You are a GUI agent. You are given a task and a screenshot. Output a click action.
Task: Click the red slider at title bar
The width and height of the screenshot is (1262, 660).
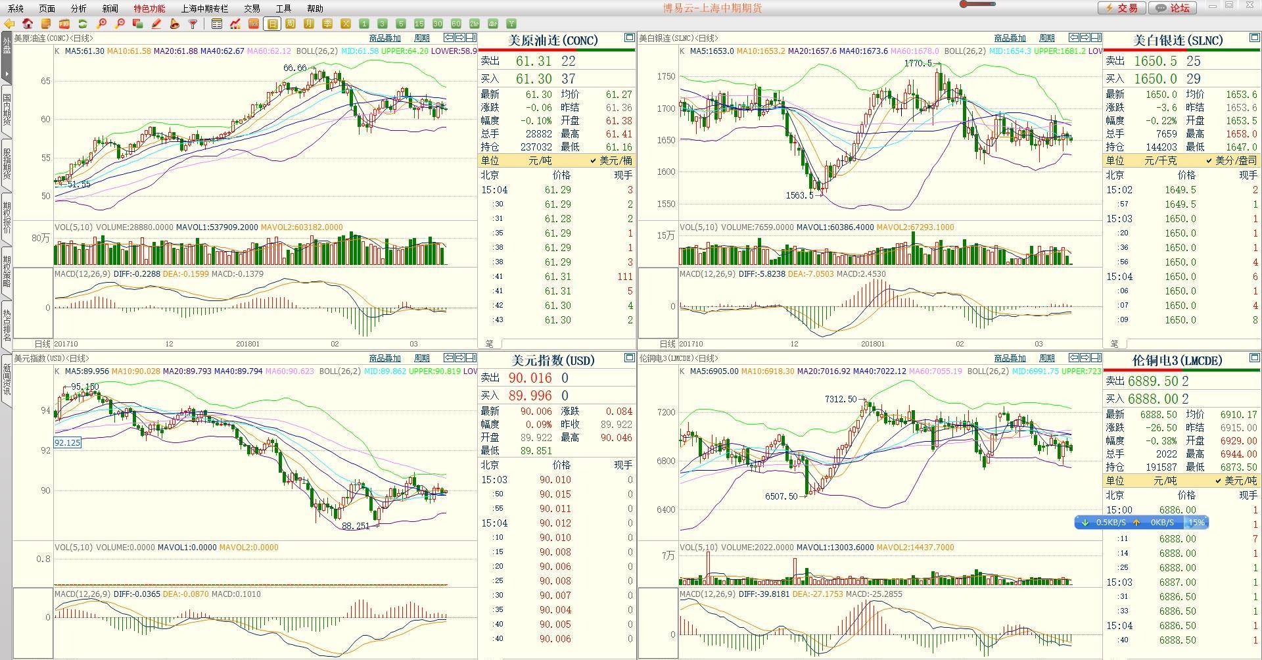click(x=977, y=4)
